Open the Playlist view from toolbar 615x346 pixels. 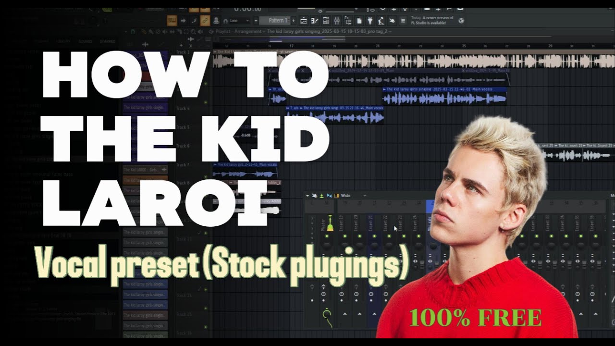(x=303, y=21)
